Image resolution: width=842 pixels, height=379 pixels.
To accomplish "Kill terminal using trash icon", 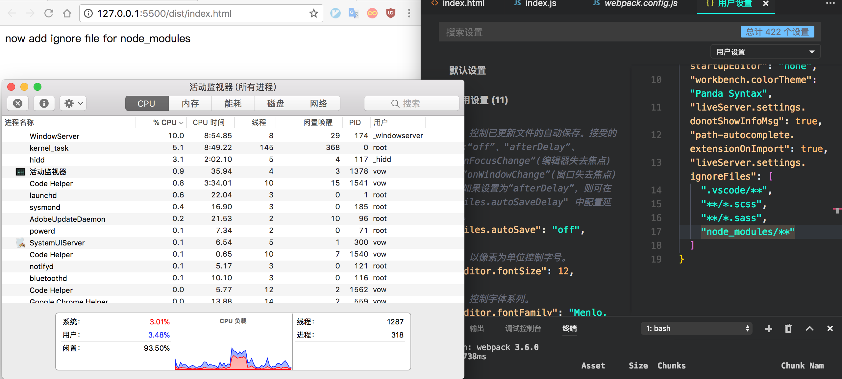I will [x=788, y=328].
